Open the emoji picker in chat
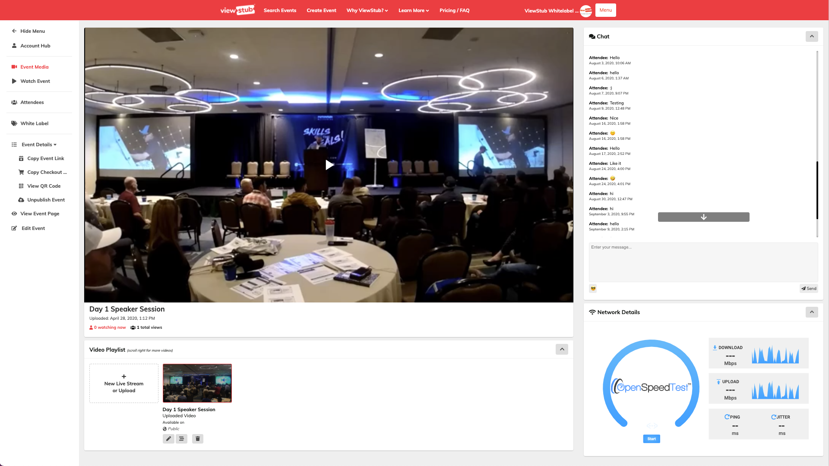The height and width of the screenshot is (466, 829). click(x=593, y=289)
